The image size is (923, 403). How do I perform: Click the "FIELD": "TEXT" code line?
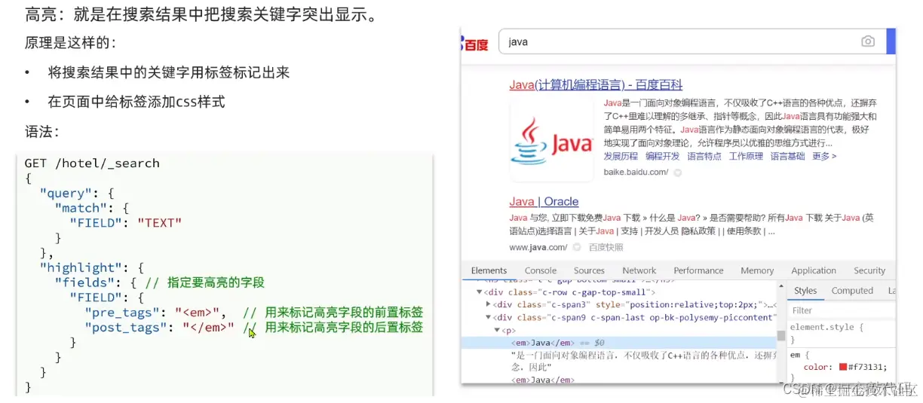coord(125,222)
